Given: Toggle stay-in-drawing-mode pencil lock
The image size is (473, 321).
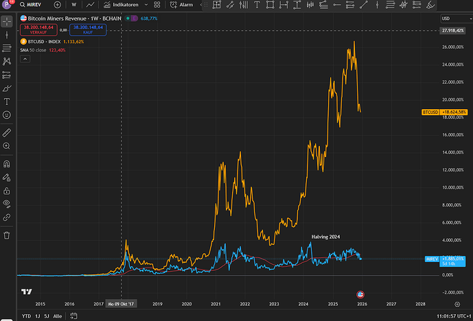Looking at the screenshot, I should pyautogui.click(x=7, y=178).
